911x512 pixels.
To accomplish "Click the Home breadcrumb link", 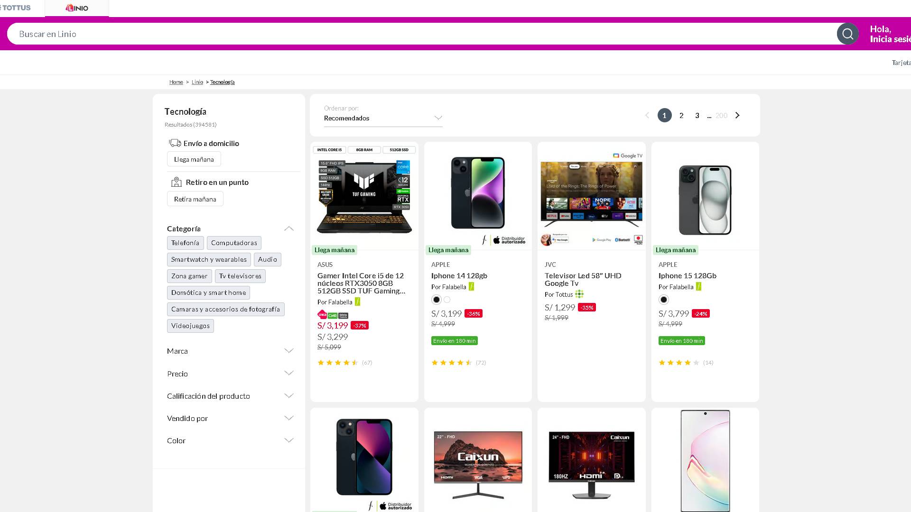I will point(176,82).
